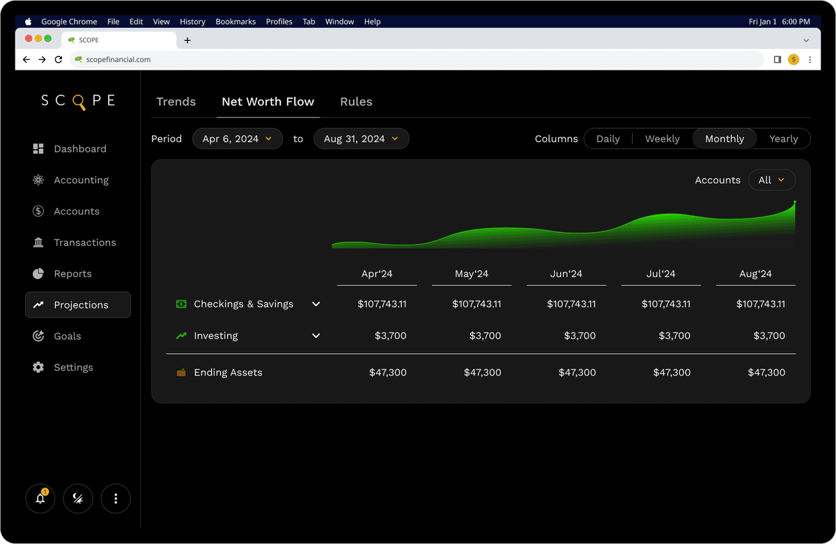Open the Projections sidebar item
Viewport: 836px width, 544px height.
click(x=77, y=304)
